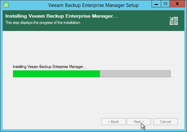Click the right edge of the progress bar
The width and height of the screenshot is (187, 132).
point(170,74)
